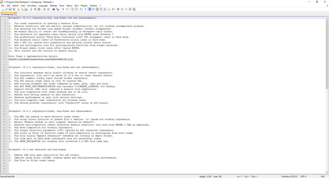Toggle synchronize horizontal scrolling icon
This screenshot has height=178, width=329.
coord(76,9)
